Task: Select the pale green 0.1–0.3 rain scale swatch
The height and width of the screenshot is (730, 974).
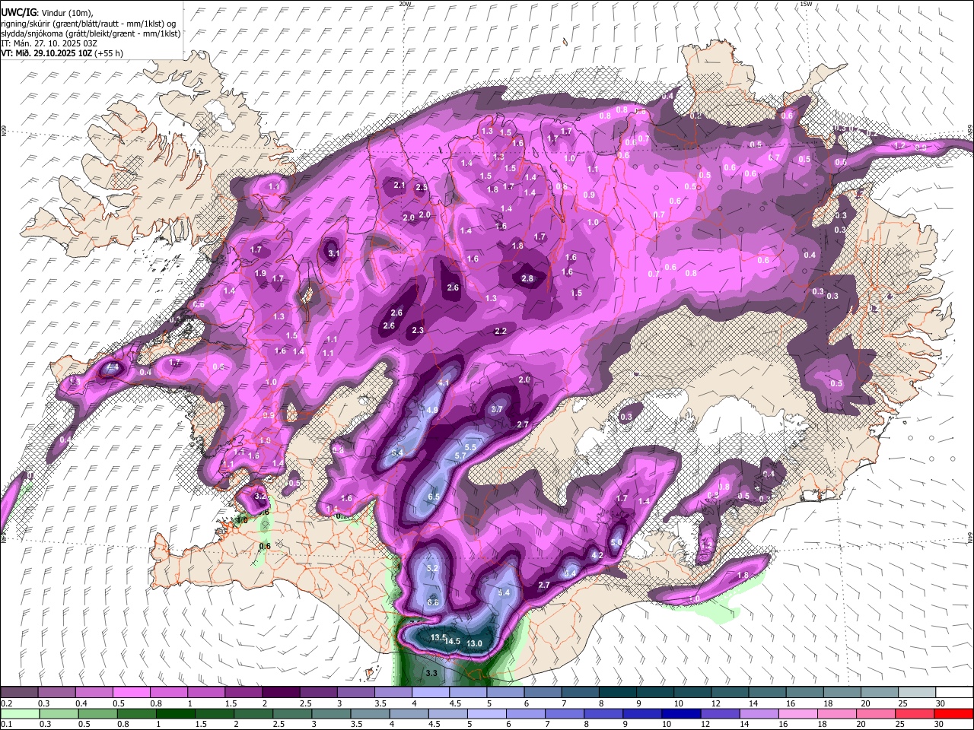Action: (20, 713)
